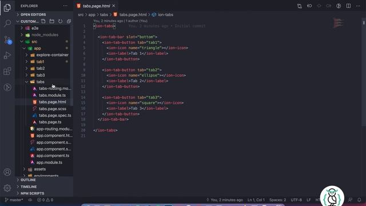Collapse all folders in explorer

(69, 21)
